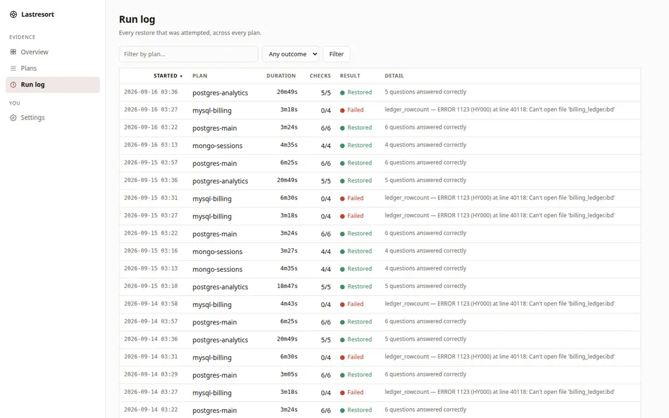Viewport: 669px width, 418px height.
Task: Click mongo-sessions in the 2026-09-16 03:13 row
Action: (x=217, y=146)
